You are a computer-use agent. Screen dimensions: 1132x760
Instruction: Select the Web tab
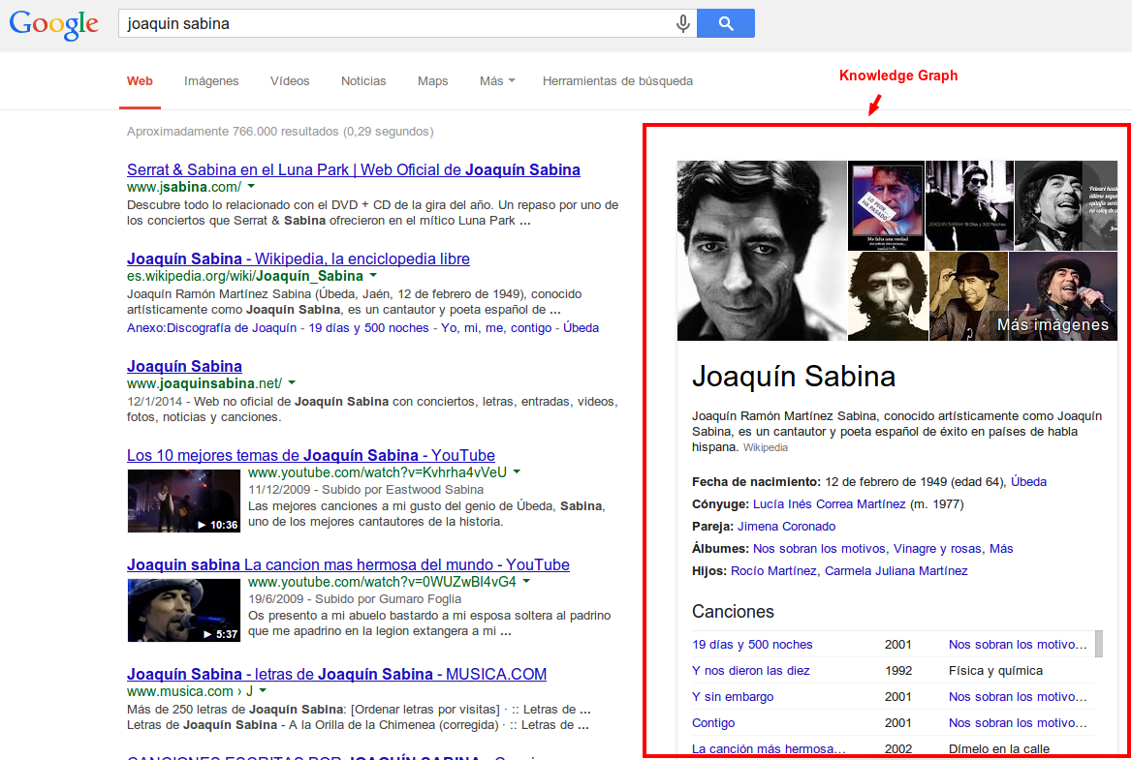tap(140, 80)
